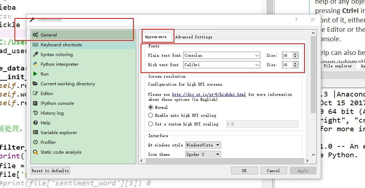Select the Normal DPI radio button

point(151,107)
